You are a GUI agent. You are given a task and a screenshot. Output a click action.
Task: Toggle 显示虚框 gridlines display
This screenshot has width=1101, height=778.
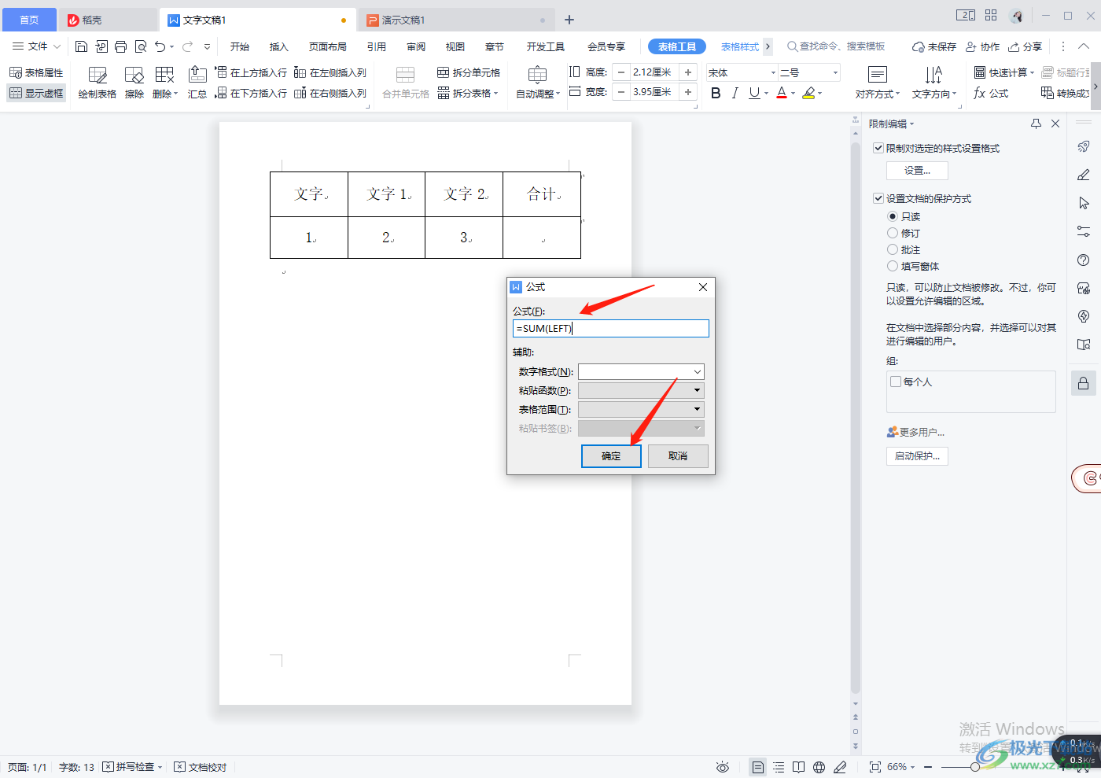point(36,93)
